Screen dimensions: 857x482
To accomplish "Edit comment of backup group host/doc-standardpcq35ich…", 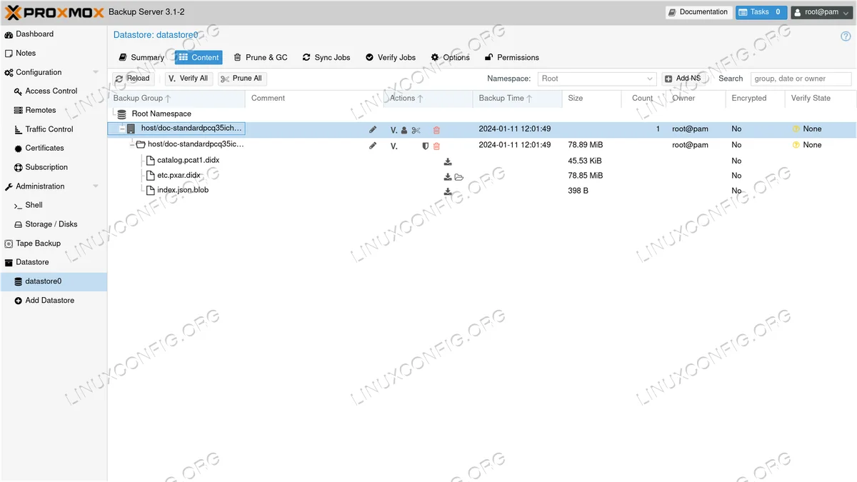I will 372,130.
